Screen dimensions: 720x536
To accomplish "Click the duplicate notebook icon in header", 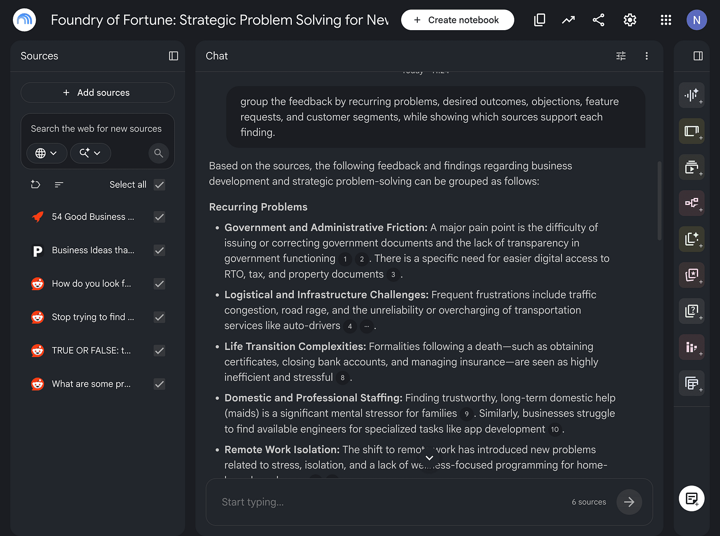I will tap(540, 20).
